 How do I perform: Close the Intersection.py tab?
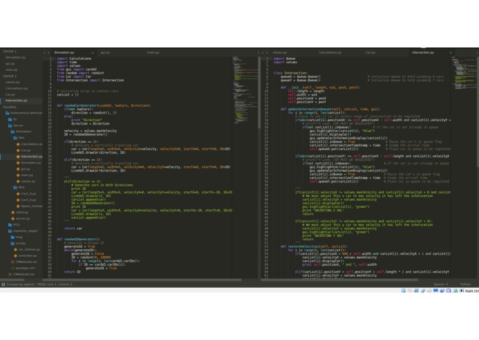pos(450,53)
